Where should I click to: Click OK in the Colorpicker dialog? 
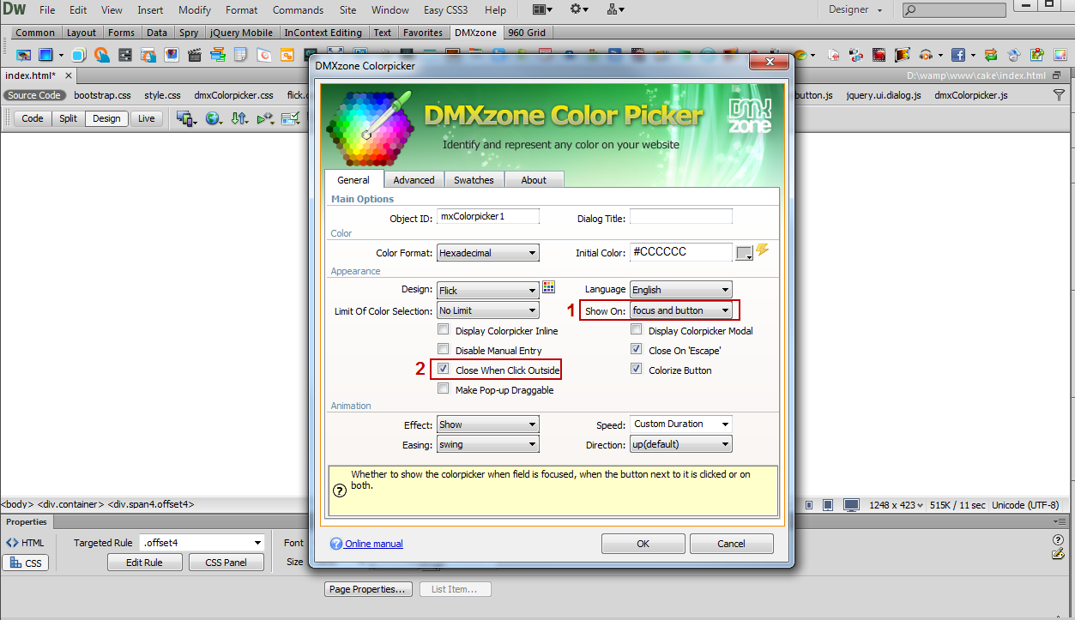[643, 544]
